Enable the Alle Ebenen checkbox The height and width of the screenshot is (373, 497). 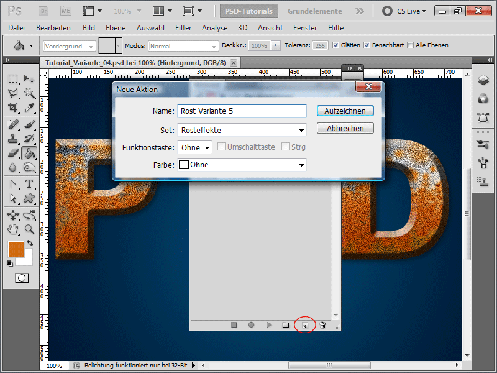pos(410,45)
